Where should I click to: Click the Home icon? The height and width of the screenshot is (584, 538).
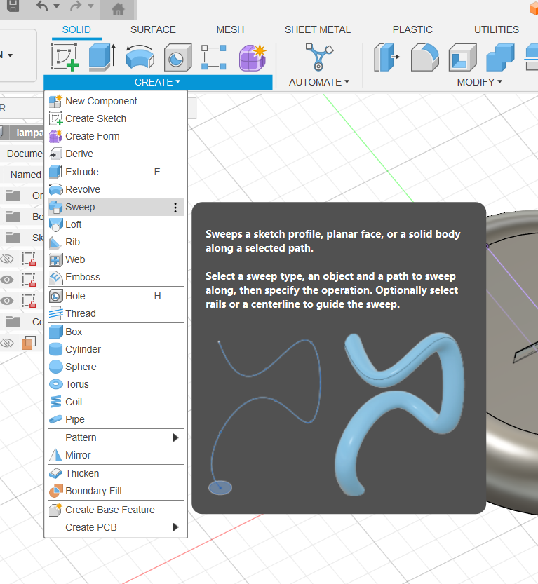pos(118,8)
